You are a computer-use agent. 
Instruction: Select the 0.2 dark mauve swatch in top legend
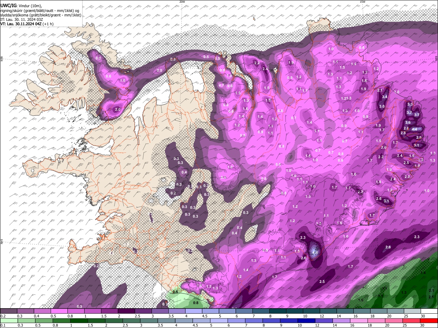(x=9, y=311)
